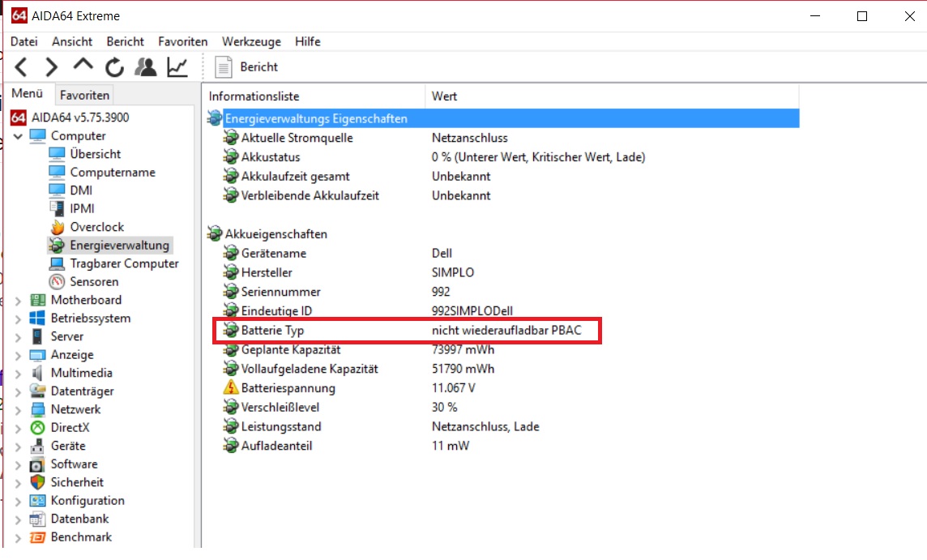Click the Konfiguration settings icon
This screenshot has height=560, width=927.
[x=37, y=501]
